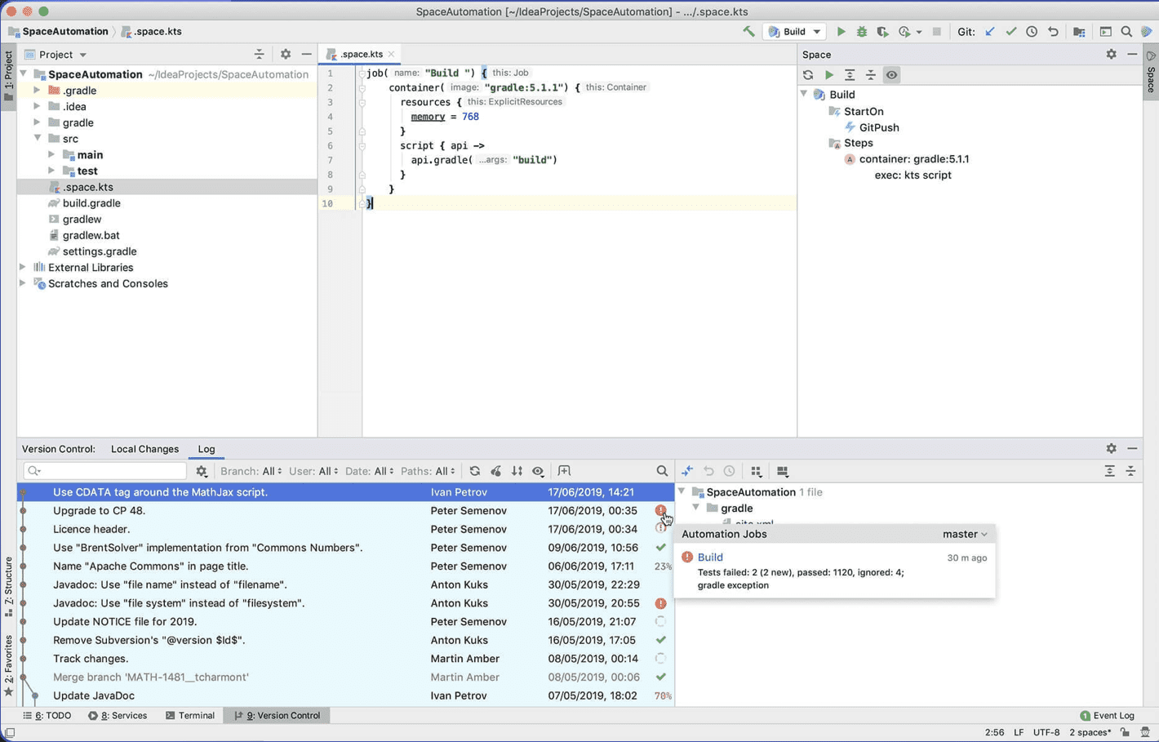
Task: Open User filter dropdown
Action: [x=313, y=471]
